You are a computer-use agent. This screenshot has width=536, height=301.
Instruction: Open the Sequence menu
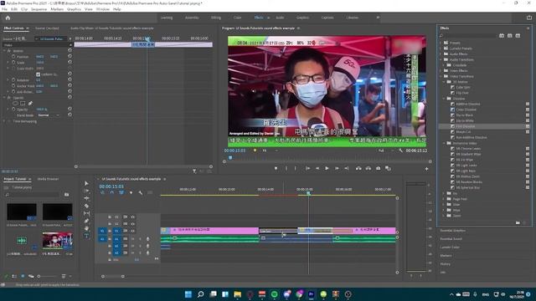click(x=39, y=9)
